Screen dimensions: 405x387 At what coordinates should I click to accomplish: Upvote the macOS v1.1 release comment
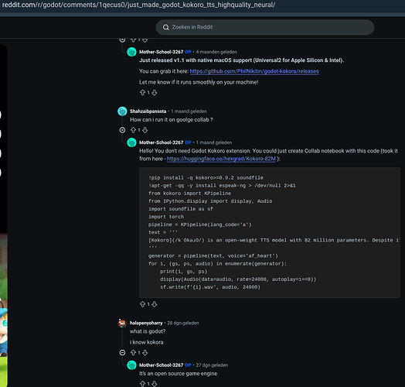click(x=142, y=93)
